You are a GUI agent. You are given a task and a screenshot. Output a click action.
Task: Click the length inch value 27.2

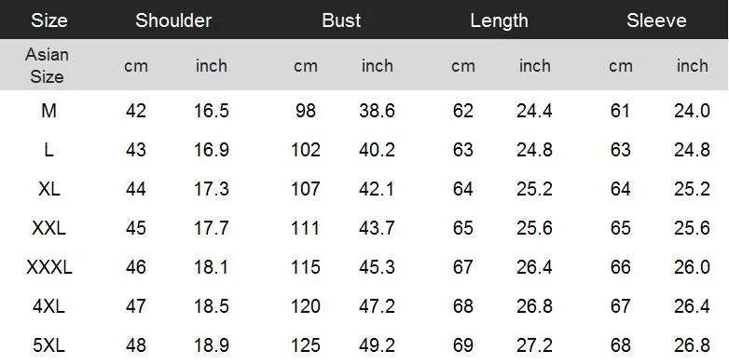(x=534, y=345)
